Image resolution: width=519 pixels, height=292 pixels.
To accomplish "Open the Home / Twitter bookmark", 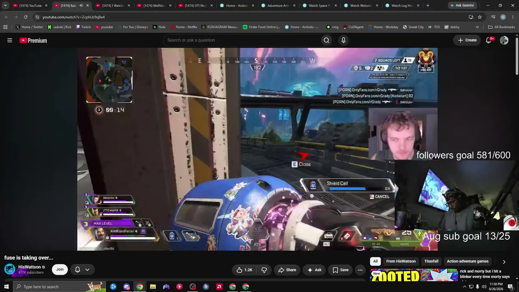I will (x=29, y=27).
